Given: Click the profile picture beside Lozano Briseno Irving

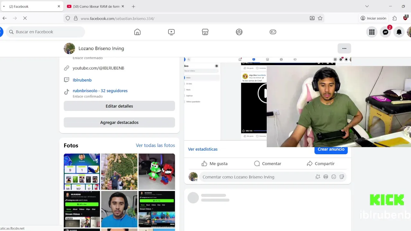Looking at the screenshot, I should click(x=69, y=48).
